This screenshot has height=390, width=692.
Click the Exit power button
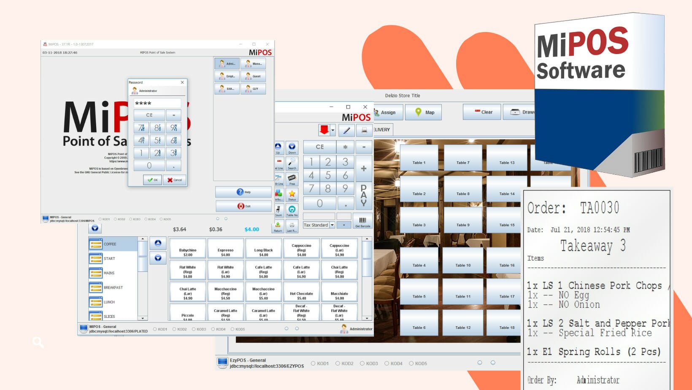(x=243, y=206)
